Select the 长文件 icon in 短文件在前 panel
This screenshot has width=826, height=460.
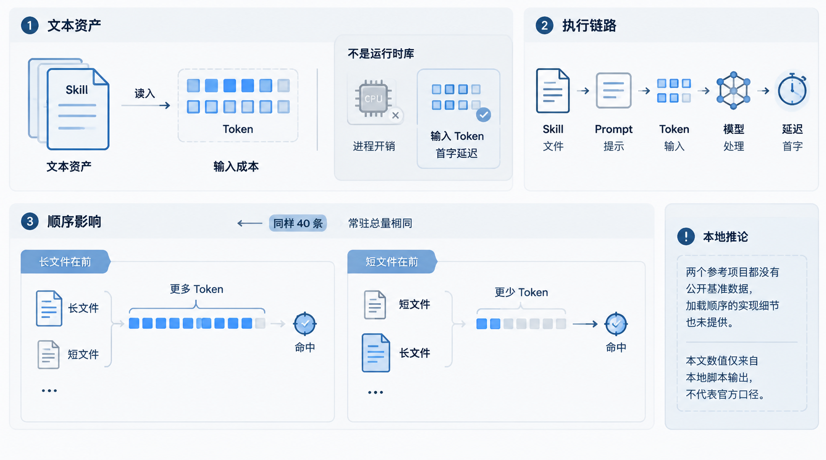point(376,353)
